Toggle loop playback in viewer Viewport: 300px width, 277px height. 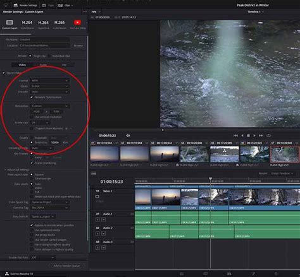point(268,136)
